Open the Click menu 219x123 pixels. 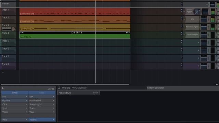pos(14,104)
